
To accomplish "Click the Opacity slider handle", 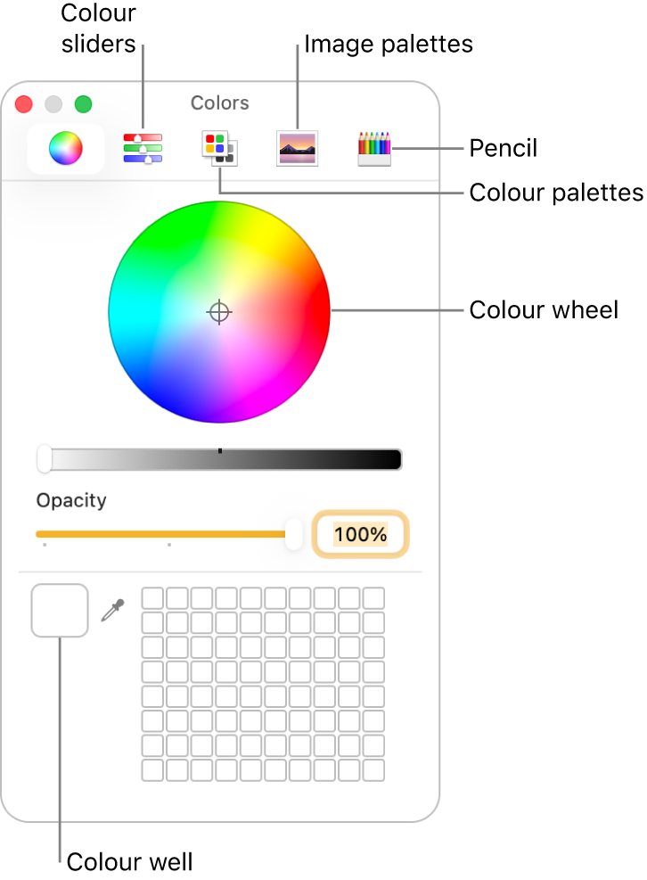I will point(295,535).
